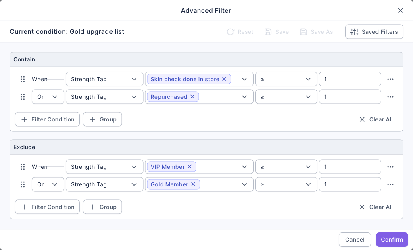
Task: Add Group in Exclude section
Action: [x=102, y=207]
